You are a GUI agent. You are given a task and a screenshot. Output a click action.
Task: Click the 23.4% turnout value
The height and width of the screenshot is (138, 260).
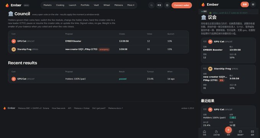pyautogui.click(x=150, y=79)
